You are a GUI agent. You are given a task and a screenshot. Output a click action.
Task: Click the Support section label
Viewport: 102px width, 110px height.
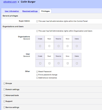(9, 101)
